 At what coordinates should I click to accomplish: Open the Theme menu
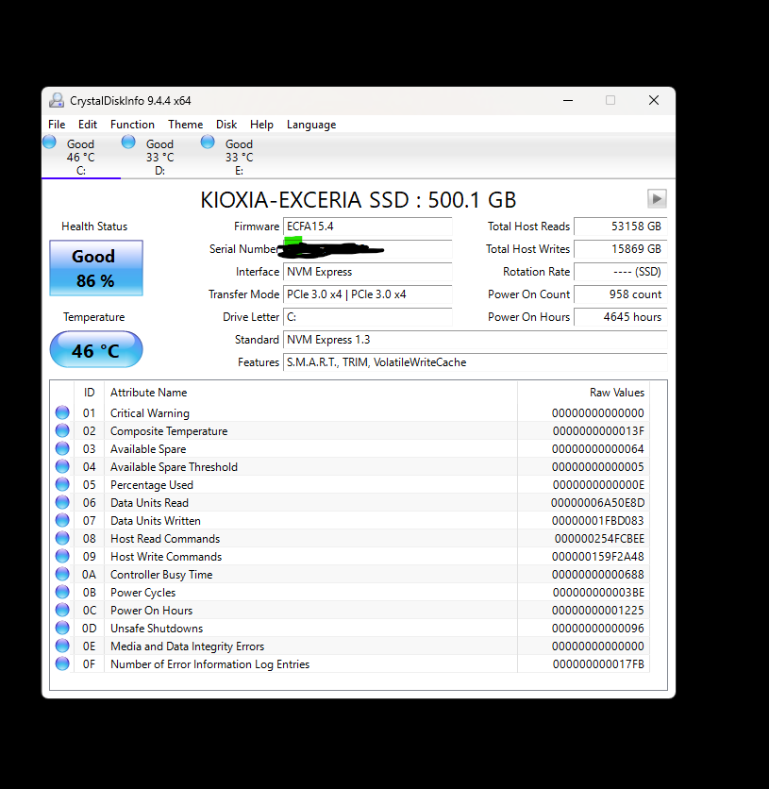pyautogui.click(x=185, y=125)
